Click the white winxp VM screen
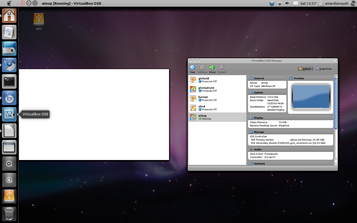Viewport: 357px width, 223px height. click(x=94, y=115)
